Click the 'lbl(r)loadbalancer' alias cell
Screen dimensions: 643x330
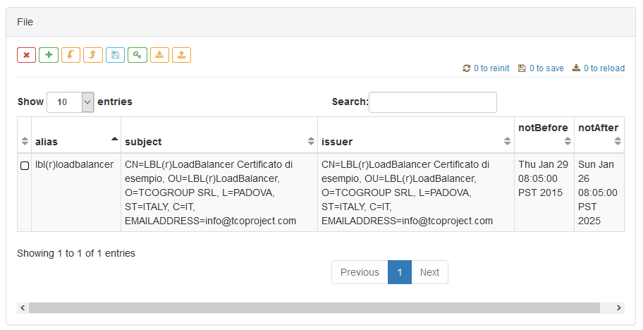tap(76, 192)
